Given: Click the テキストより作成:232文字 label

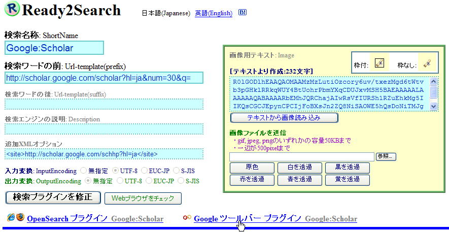Looking at the screenshot, I should pos(271,71).
